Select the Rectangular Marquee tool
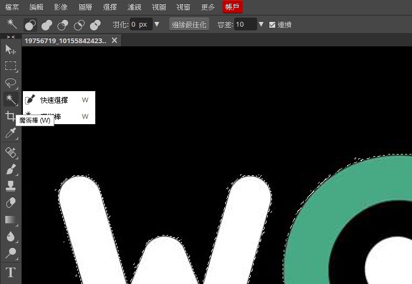This screenshot has height=284, width=412. tap(10, 66)
